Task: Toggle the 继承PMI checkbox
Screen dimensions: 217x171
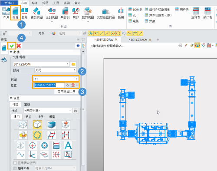Action: click(x=15, y=168)
